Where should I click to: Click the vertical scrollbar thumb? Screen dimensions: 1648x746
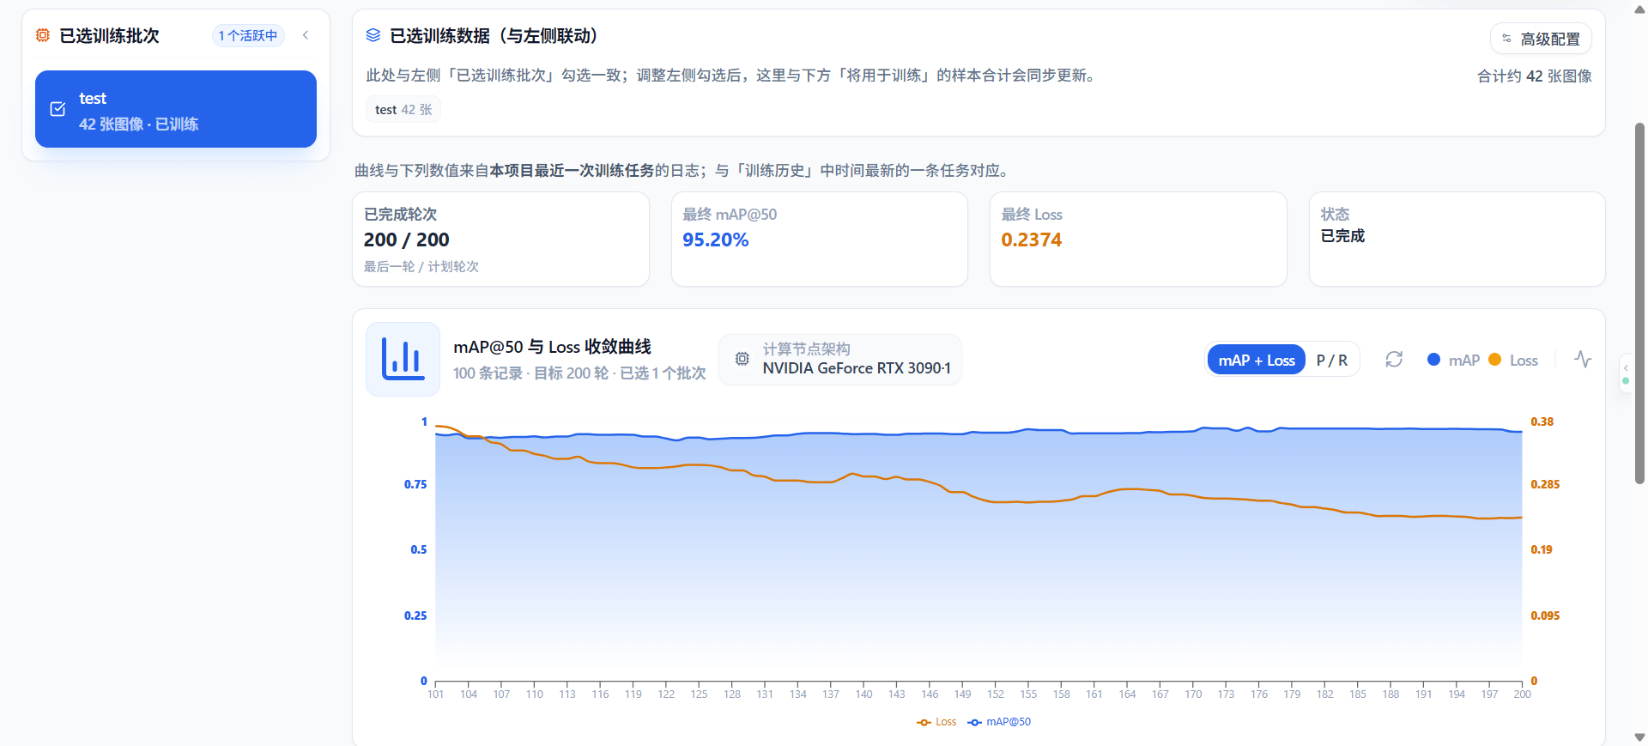tap(1639, 303)
